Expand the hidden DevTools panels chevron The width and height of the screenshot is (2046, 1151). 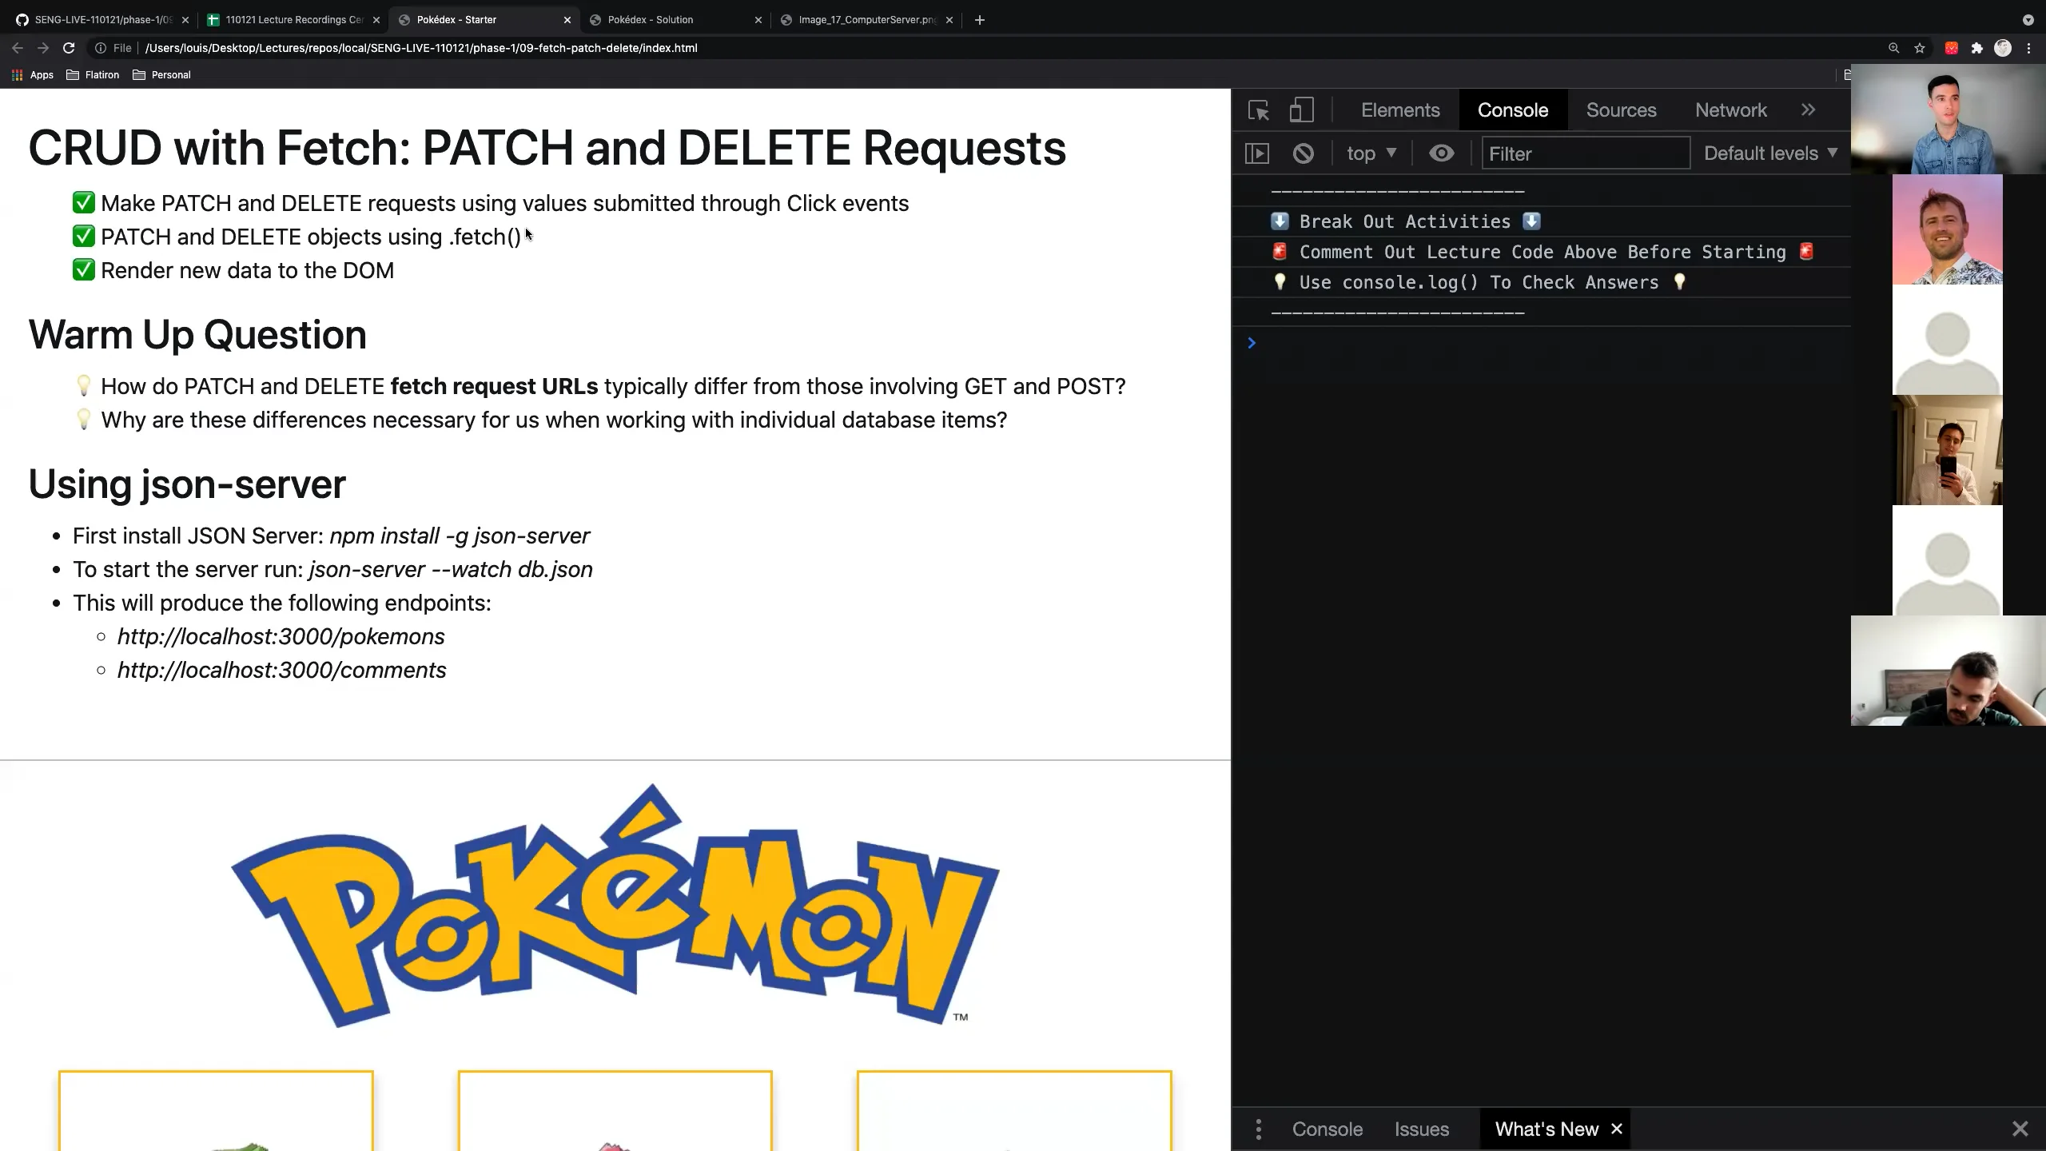1809,110
